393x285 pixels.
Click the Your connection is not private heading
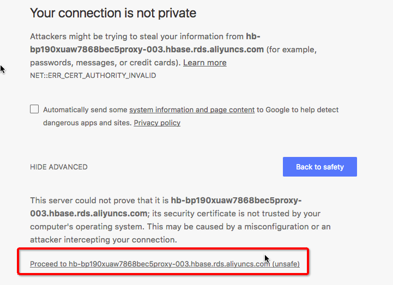pos(113,13)
